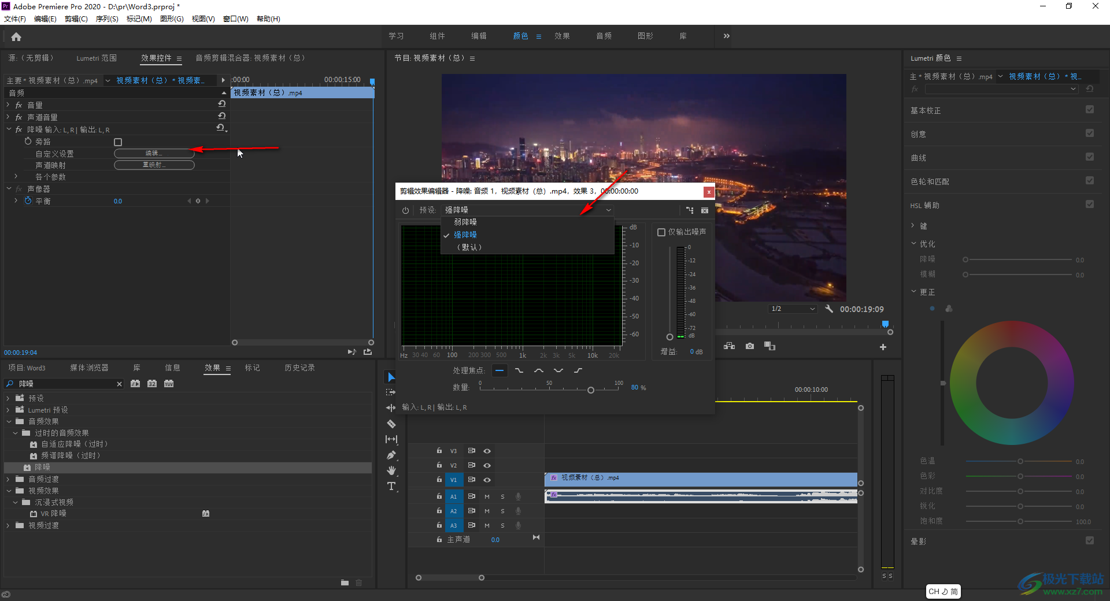Expand the 预设 folder in effects

[8, 398]
